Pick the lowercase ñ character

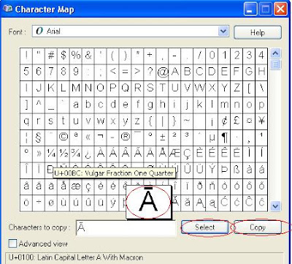pos(212,186)
